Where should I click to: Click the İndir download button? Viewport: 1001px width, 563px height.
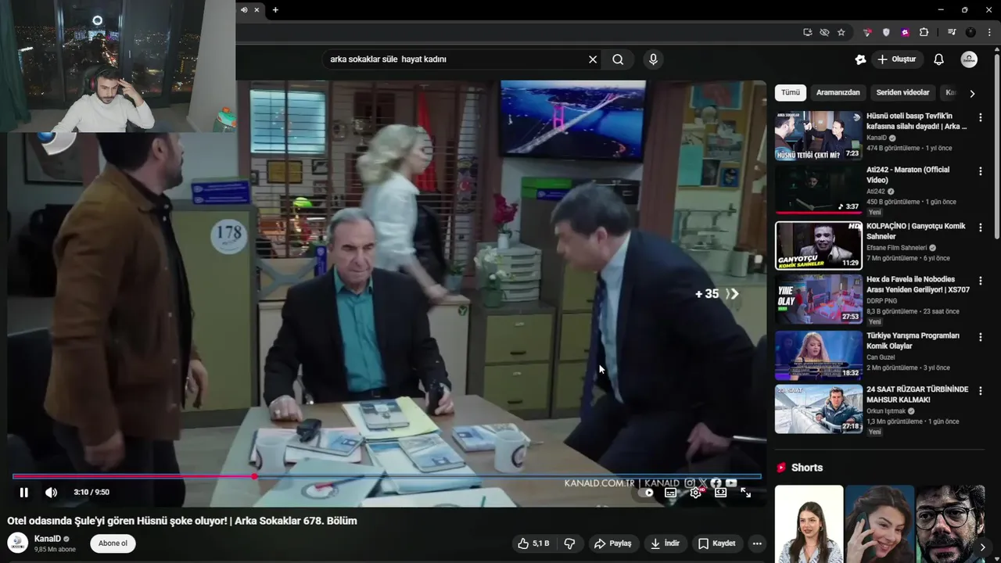[x=665, y=543]
